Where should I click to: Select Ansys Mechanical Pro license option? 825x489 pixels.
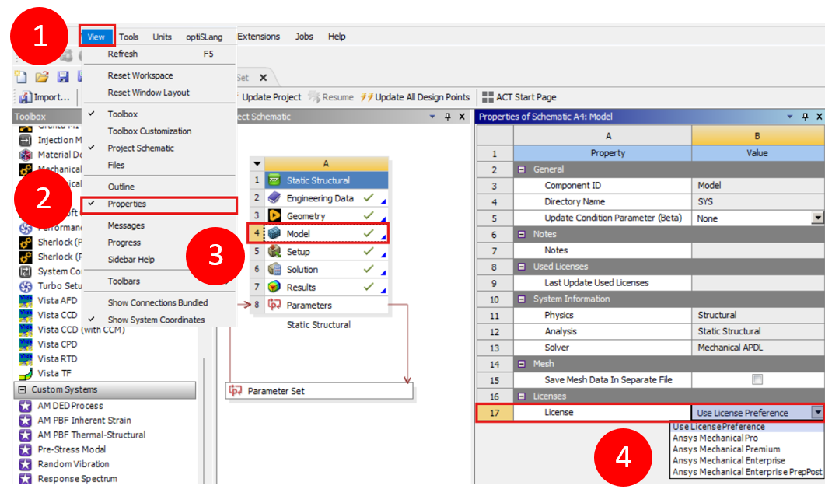coord(715,438)
